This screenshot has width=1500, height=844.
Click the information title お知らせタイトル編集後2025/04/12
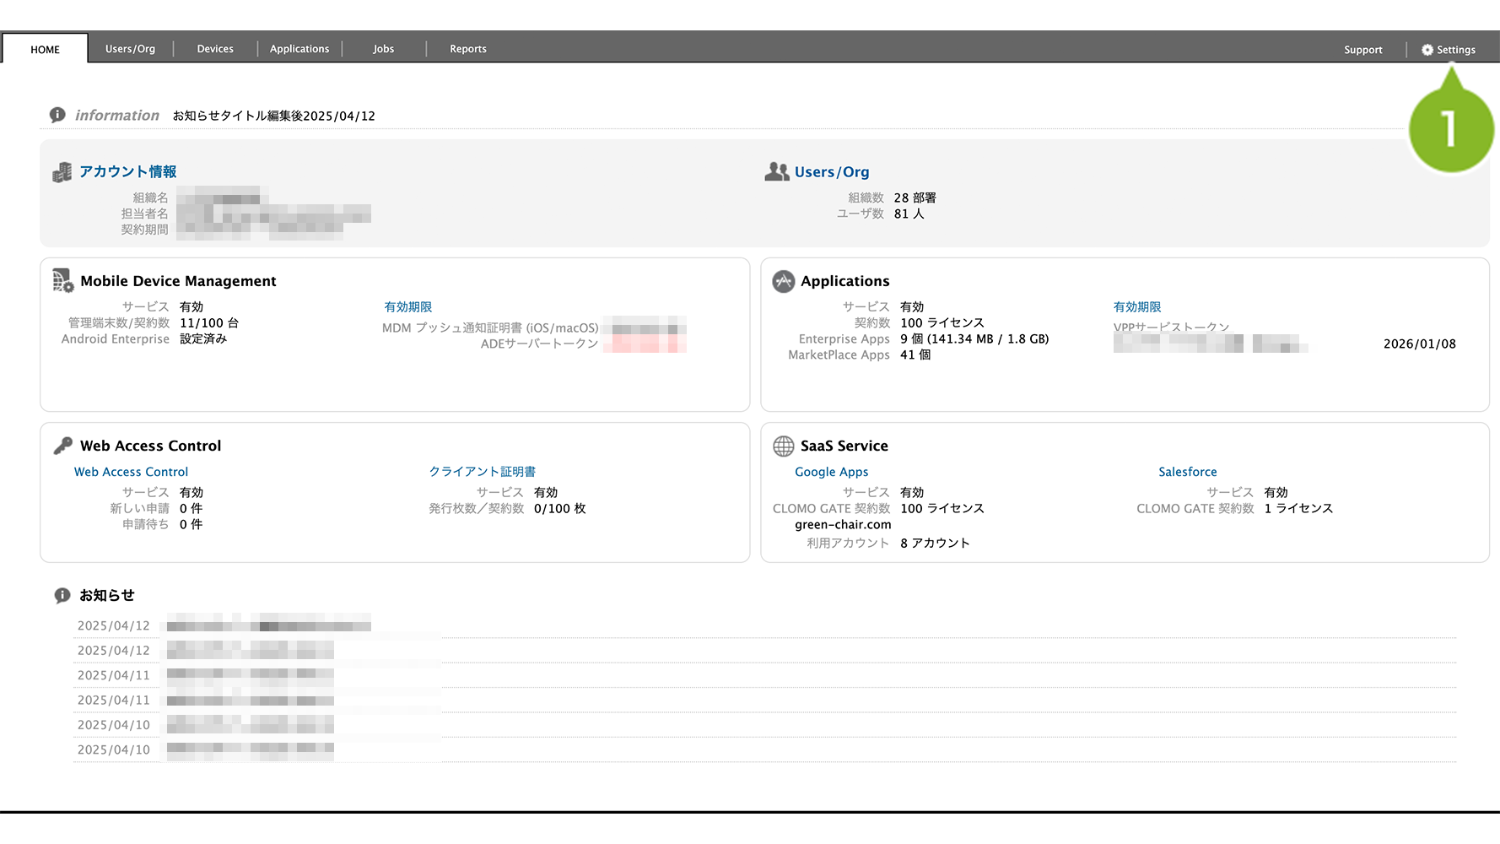pos(274,116)
